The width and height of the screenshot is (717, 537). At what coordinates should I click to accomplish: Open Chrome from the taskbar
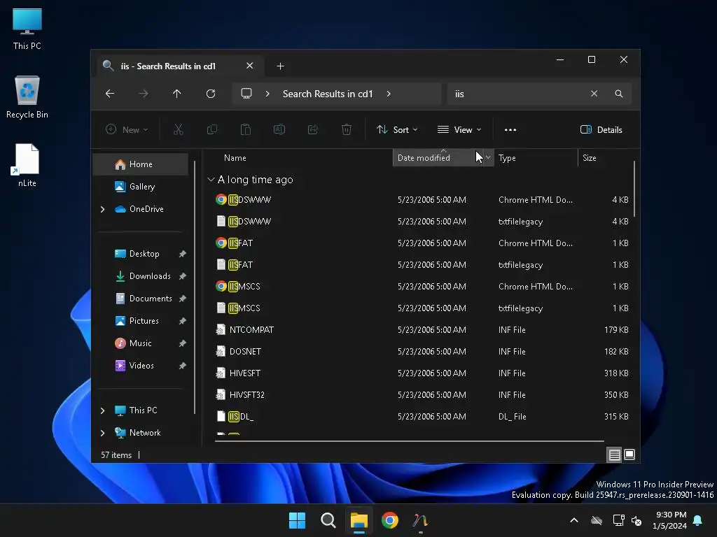390,520
